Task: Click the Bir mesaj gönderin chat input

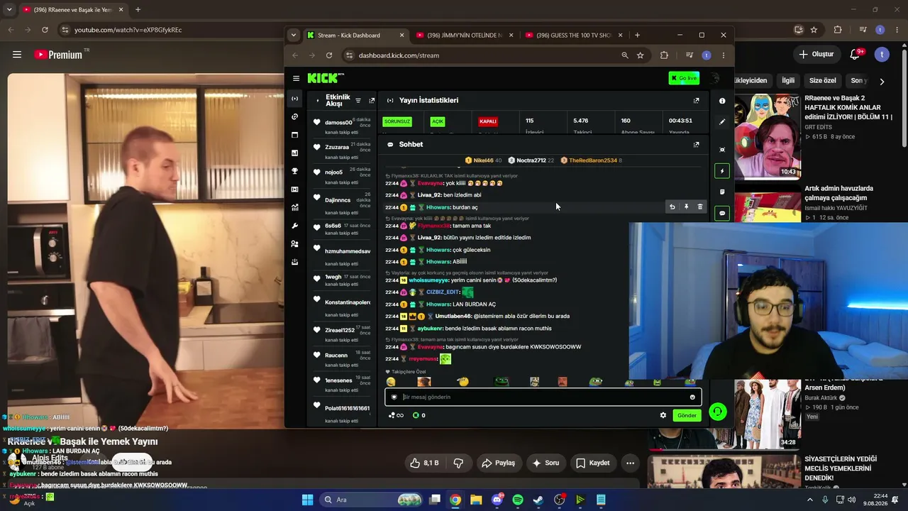Action: pos(543,397)
